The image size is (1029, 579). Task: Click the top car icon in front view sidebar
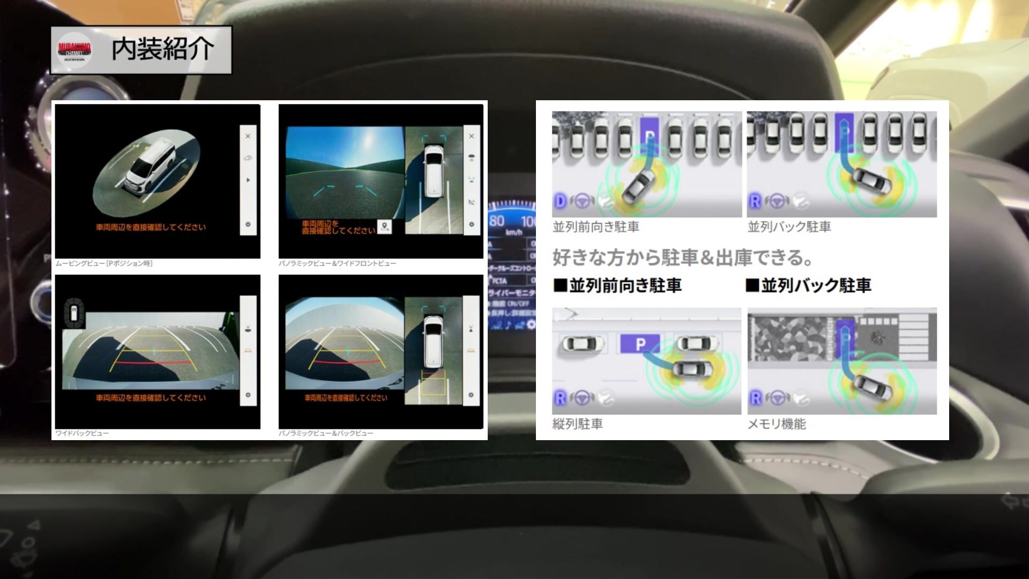471,158
